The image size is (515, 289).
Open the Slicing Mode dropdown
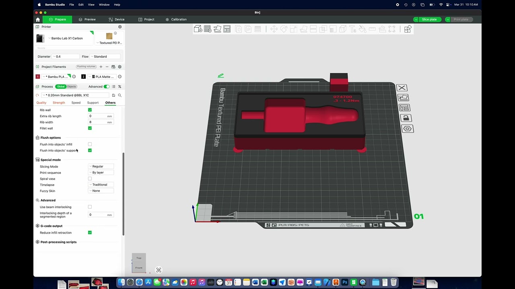(101, 166)
